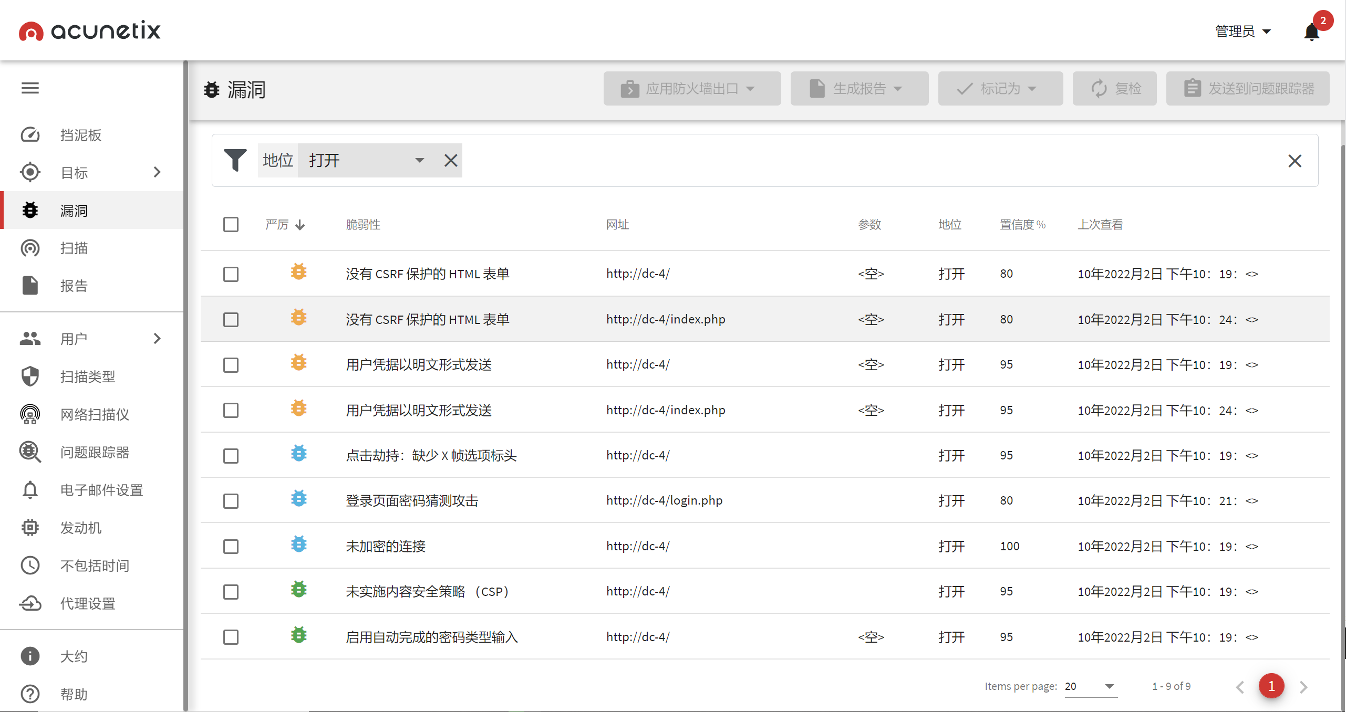Click filter status 地位打开 clear button
Viewport: 1346px width, 712px height.
pyautogui.click(x=450, y=161)
